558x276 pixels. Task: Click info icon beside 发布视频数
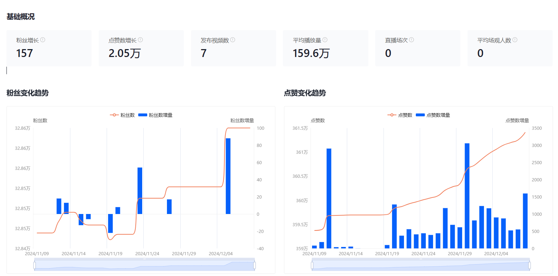click(x=233, y=40)
